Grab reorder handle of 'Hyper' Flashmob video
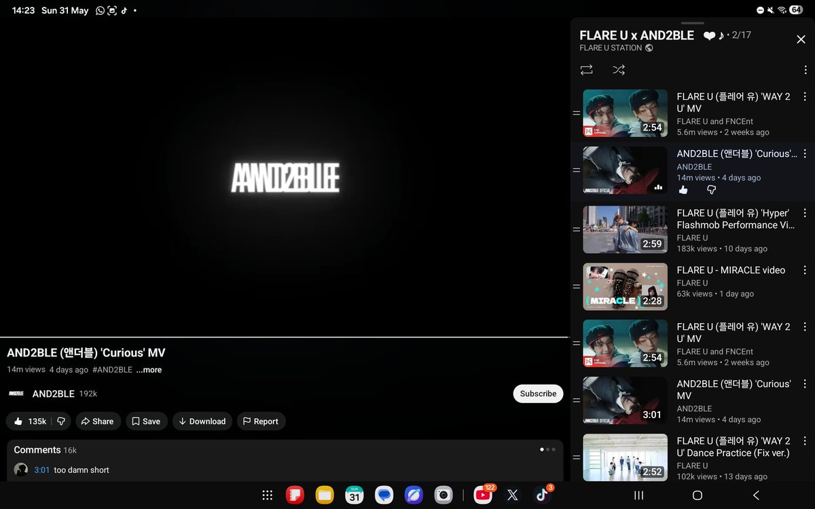The width and height of the screenshot is (815, 509). pos(576,229)
